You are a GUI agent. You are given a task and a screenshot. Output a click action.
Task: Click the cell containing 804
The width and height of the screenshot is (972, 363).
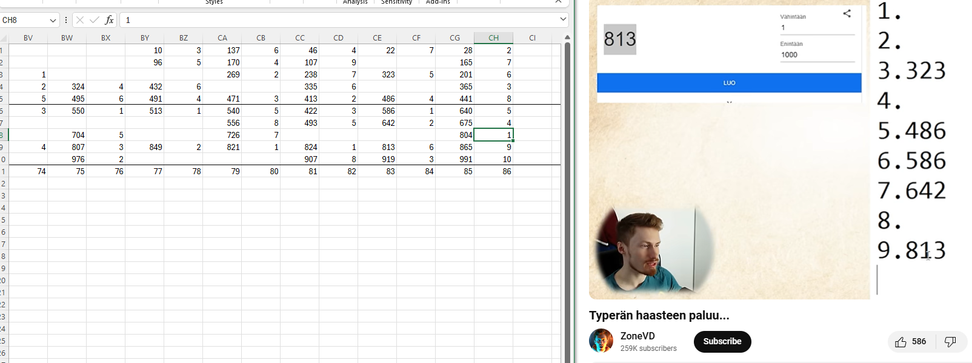[x=454, y=135]
